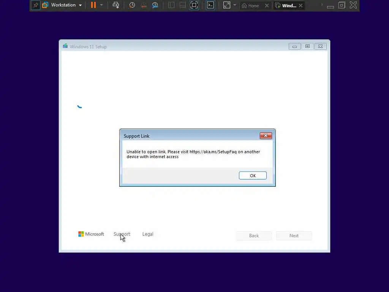Close the VMware Workstation window
Image resolution: width=389 pixels, height=292 pixels.
[x=353, y=5]
